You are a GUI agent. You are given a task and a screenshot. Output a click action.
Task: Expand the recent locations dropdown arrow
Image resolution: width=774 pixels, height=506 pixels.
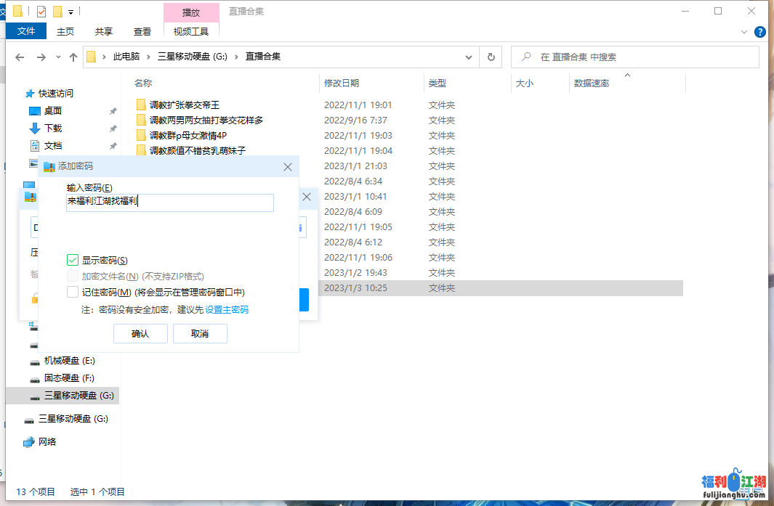coord(58,57)
